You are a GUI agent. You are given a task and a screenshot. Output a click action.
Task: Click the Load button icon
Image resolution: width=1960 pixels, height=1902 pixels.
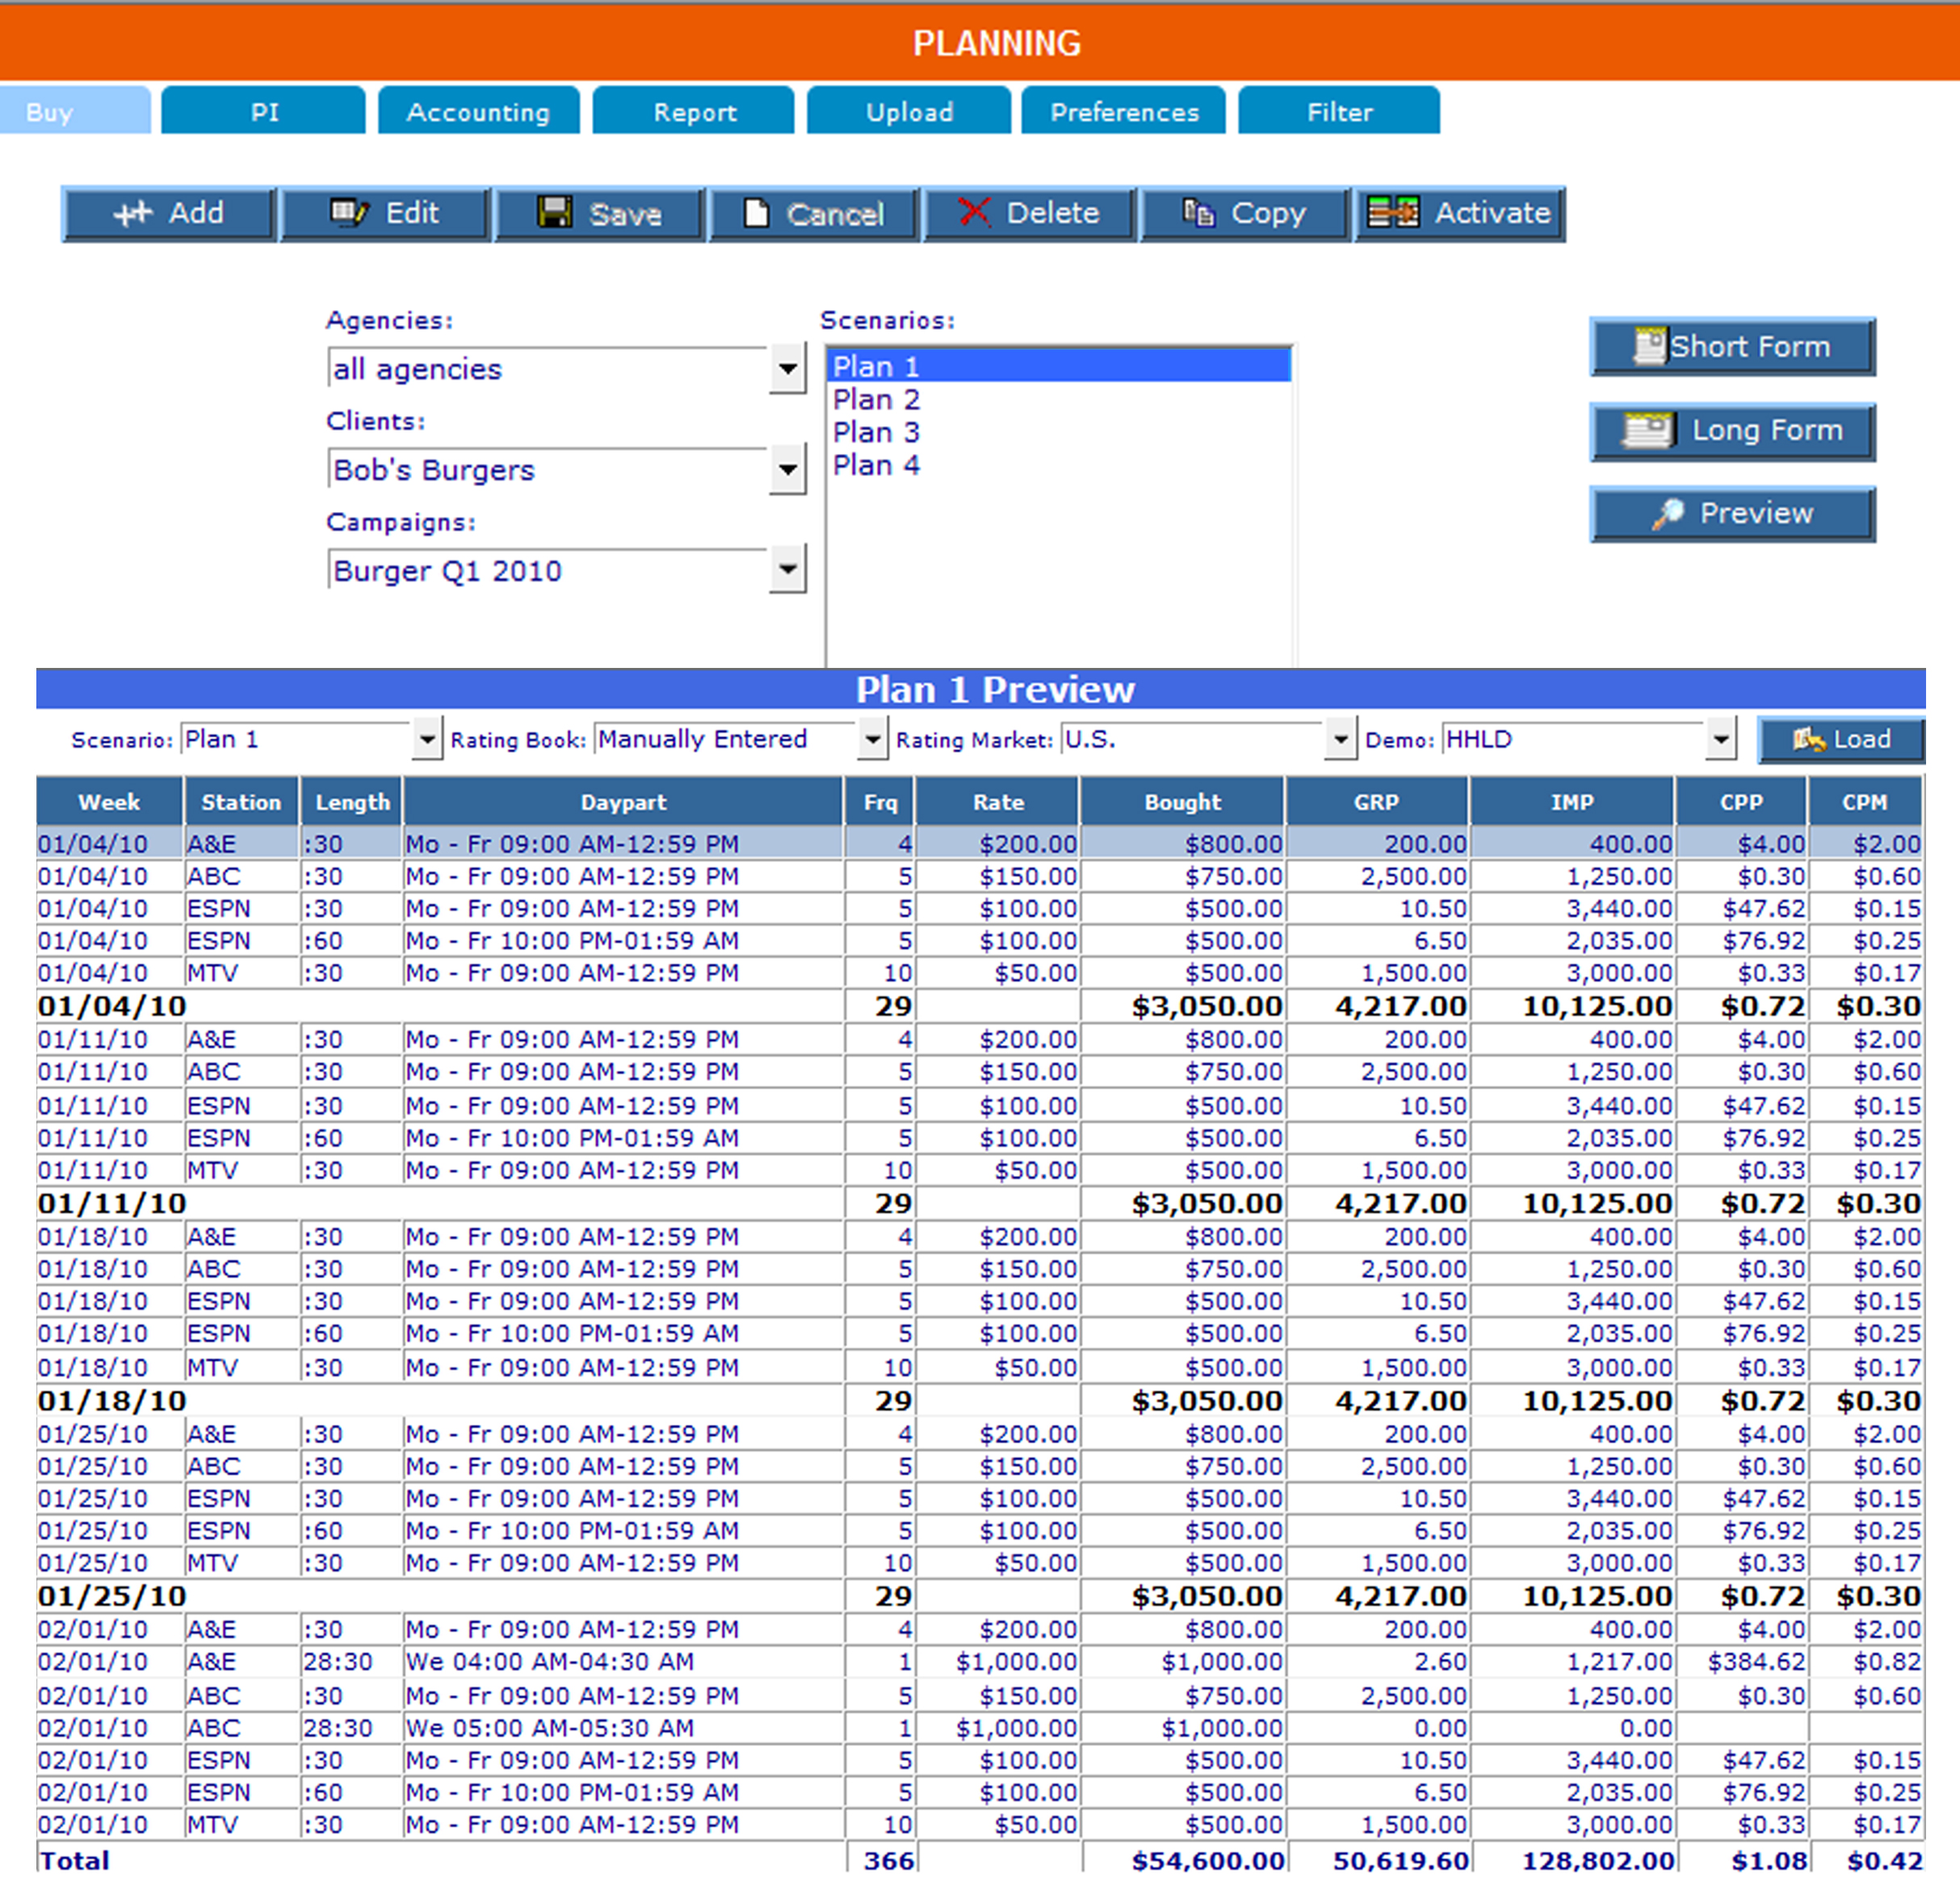(x=1808, y=740)
